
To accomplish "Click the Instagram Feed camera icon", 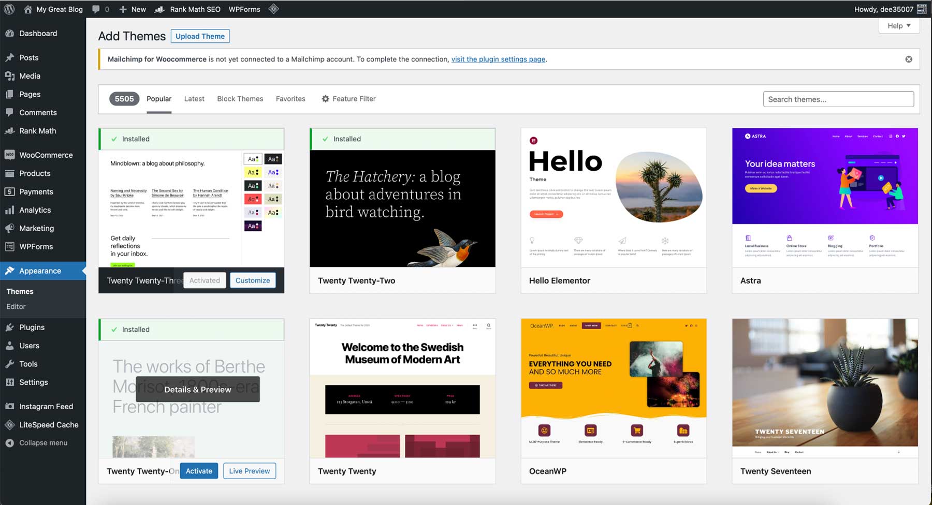I will (x=9, y=406).
